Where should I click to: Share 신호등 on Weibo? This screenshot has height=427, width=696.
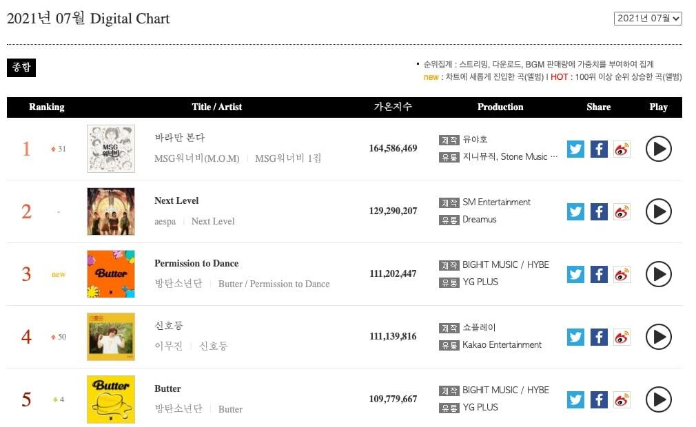[x=622, y=337]
